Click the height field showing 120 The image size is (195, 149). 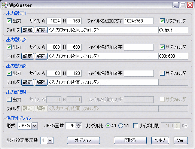pyautogui.click(x=74, y=73)
